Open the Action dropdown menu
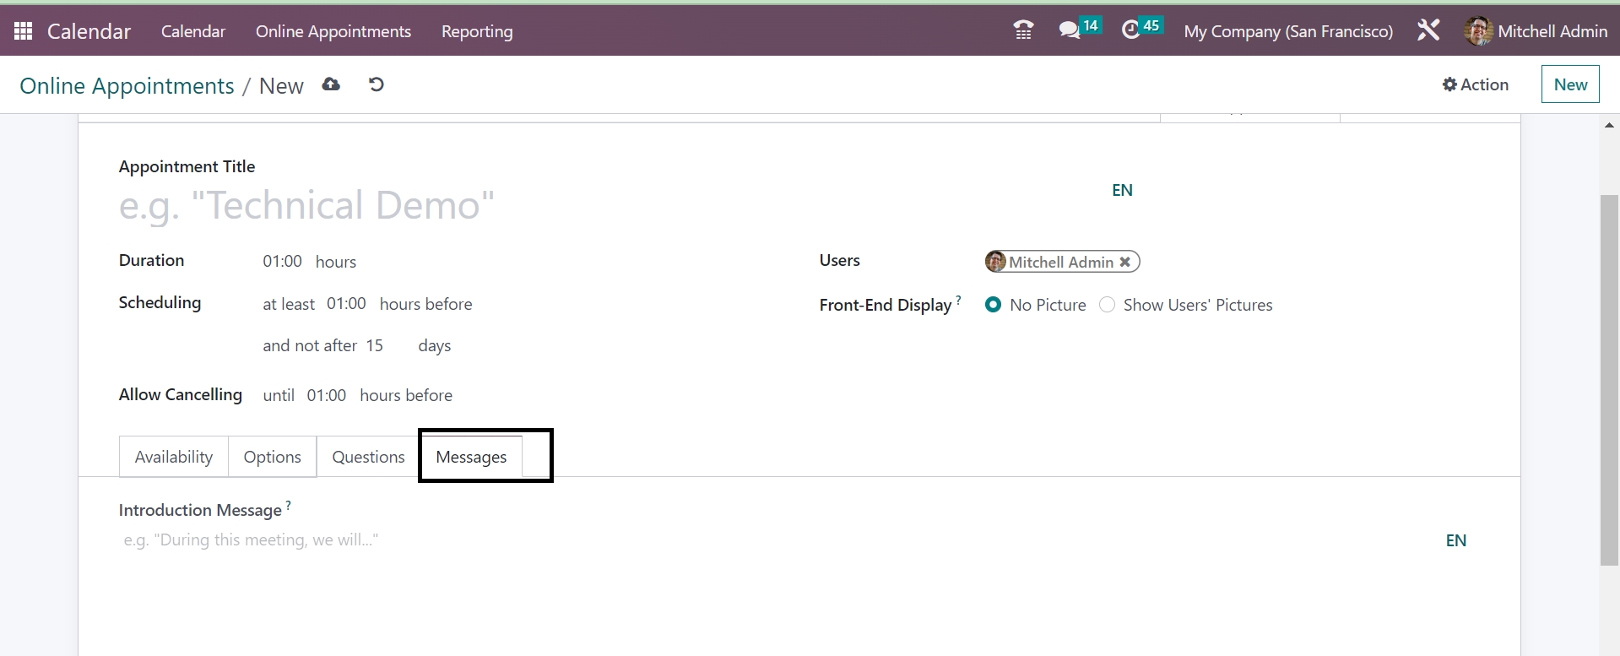The image size is (1620, 656). coord(1475,84)
